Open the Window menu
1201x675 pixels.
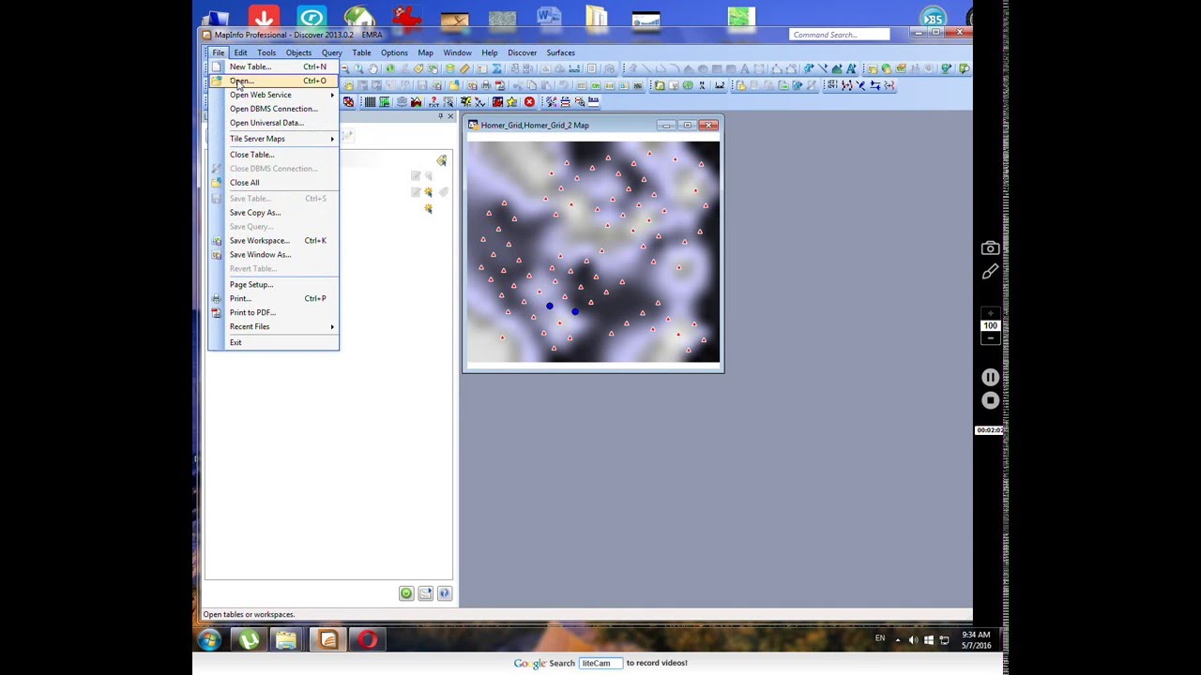(457, 52)
